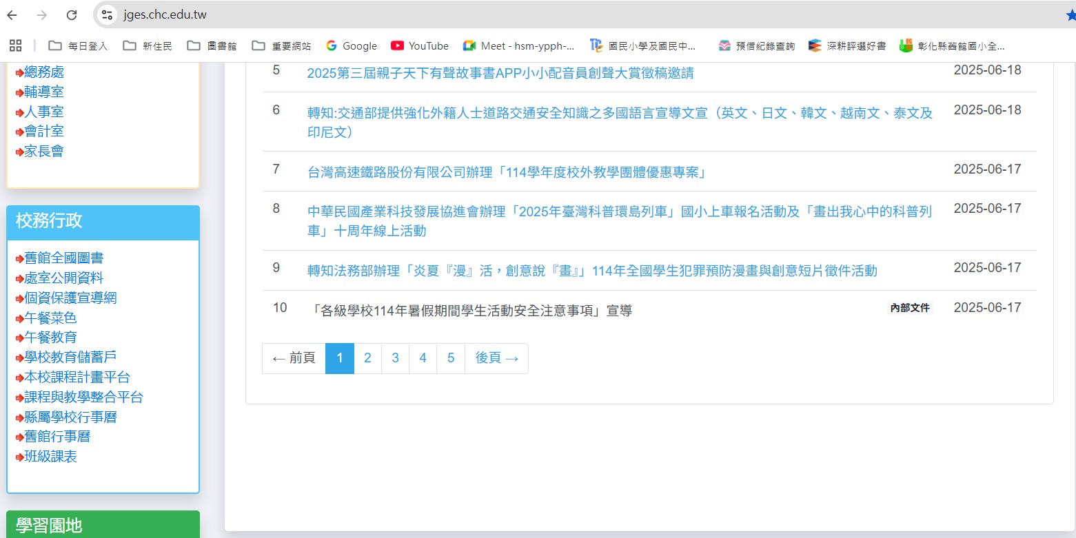The width and height of the screenshot is (1076, 538).
Task: Open the Google bookmark
Action: [352, 45]
